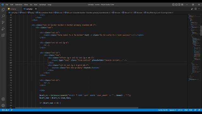This screenshot has height=114, width=202.
Task: Click 'btn btn-primary' class string
Action: click(74, 68)
